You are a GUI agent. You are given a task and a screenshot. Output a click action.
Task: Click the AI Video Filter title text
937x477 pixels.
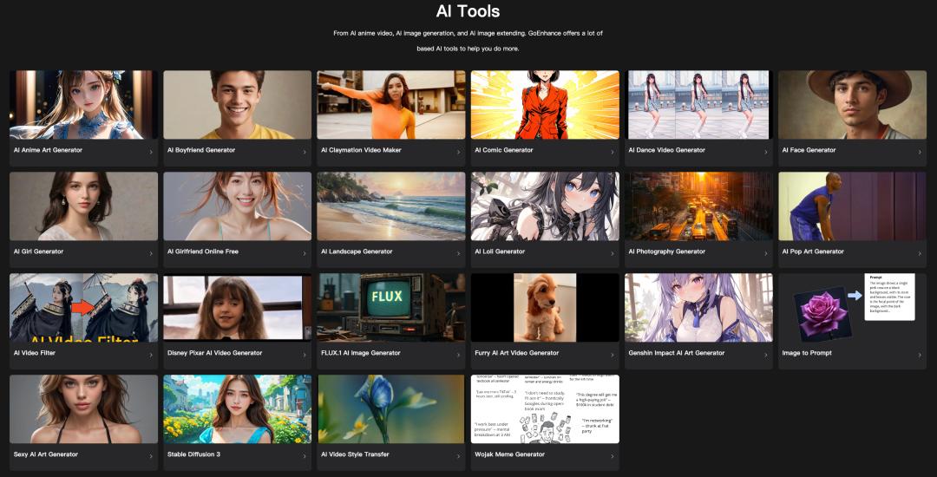(x=35, y=353)
